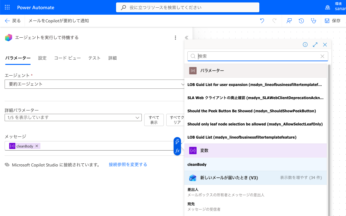Select SLA Web クライアントの廃止確認 parameter
The width and height of the screenshot is (346, 216).
click(256, 98)
